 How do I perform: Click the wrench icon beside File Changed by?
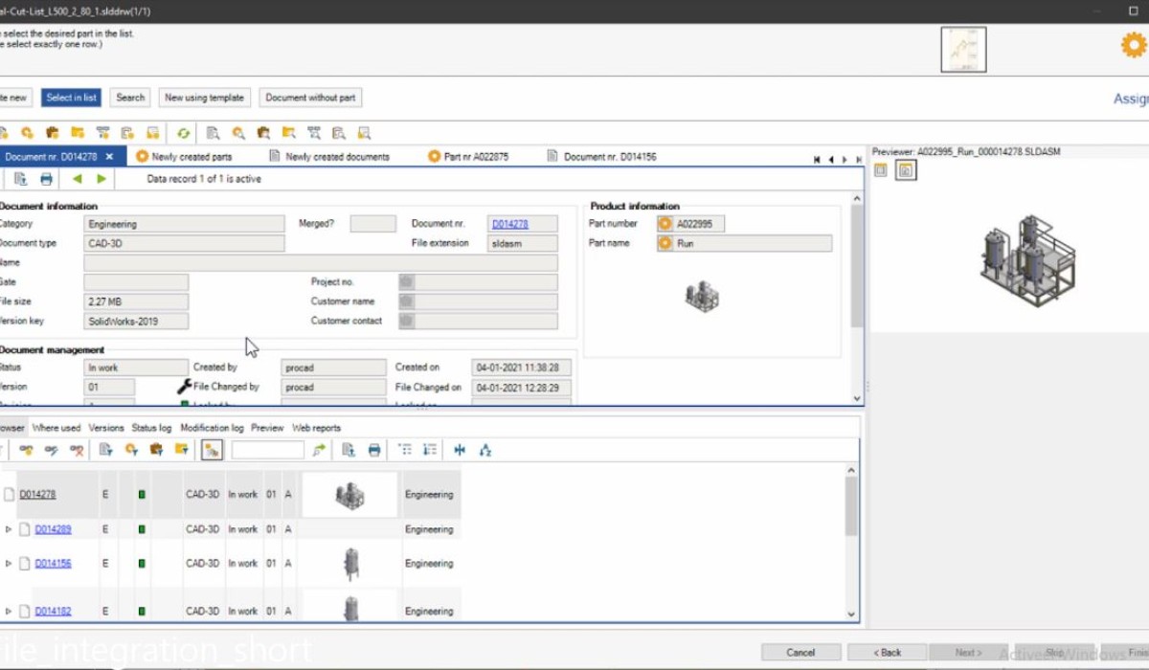pyautogui.click(x=185, y=388)
